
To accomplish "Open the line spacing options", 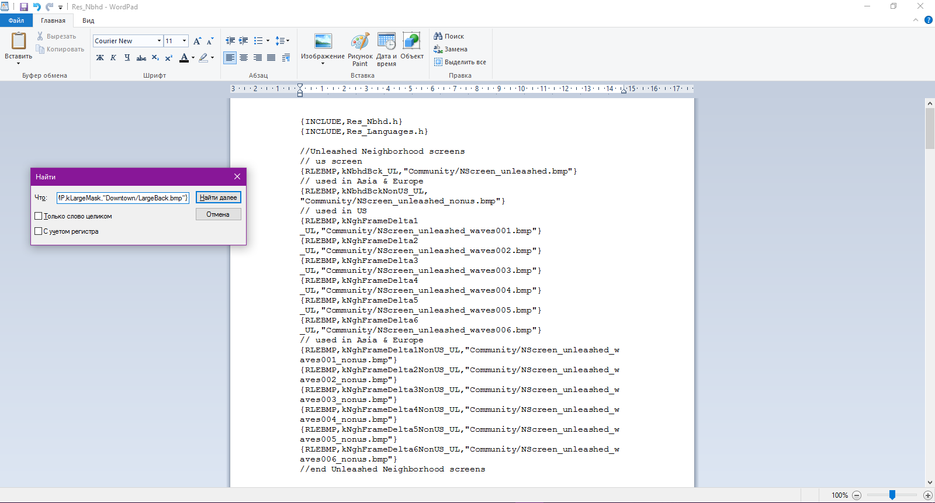I will (283, 41).
